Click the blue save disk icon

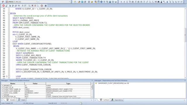tap(82, 2)
